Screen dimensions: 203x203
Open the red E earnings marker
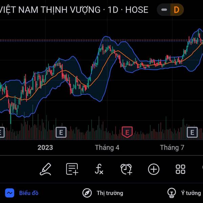click(x=127, y=132)
